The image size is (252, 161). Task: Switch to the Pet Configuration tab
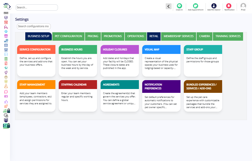68,36
